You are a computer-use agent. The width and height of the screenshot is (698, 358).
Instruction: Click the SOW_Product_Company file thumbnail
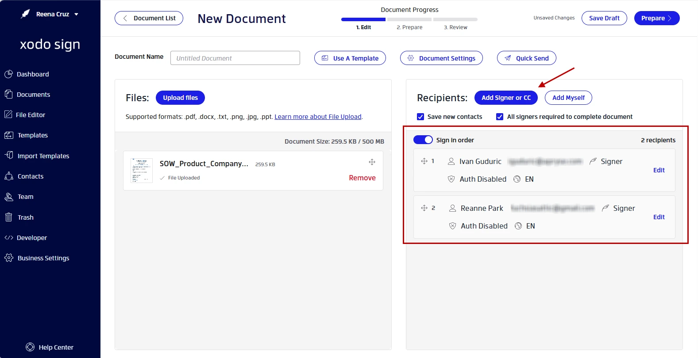[142, 170]
